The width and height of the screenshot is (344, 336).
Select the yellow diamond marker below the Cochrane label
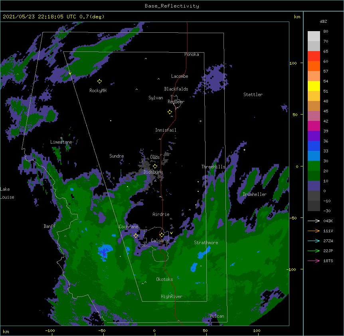click(x=136, y=236)
